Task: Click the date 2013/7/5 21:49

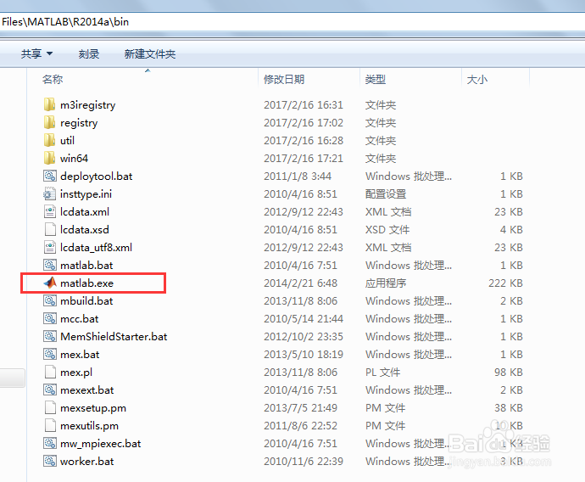Action: point(300,407)
